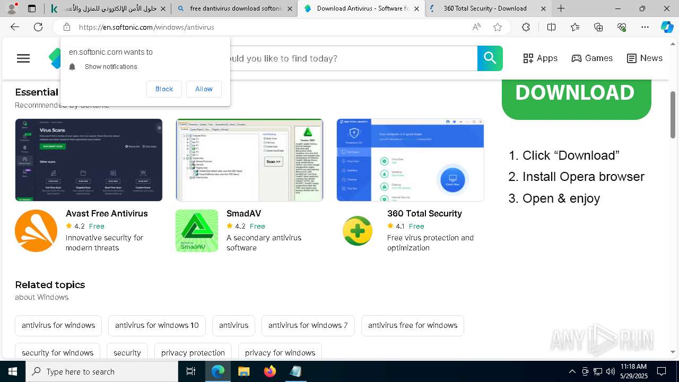
Task: Focus the Softonic search input field
Action: tap(353, 58)
